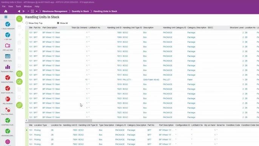
Task: Open CRM and SRM folder shortcut
Action: tap(8, 45)
